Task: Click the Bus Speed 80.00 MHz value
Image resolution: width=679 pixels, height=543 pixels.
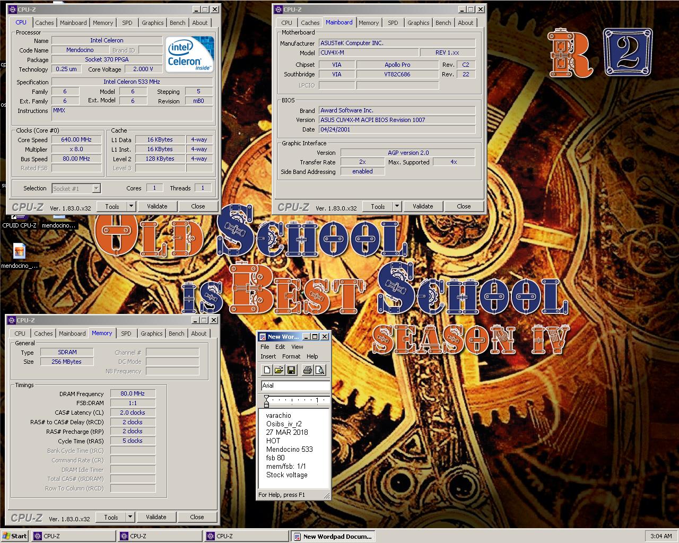Action: click(76, 159)
